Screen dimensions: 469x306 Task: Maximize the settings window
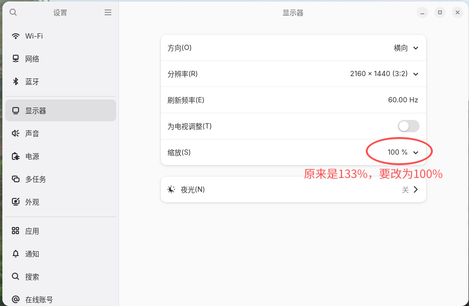click(x=440, y=12)
